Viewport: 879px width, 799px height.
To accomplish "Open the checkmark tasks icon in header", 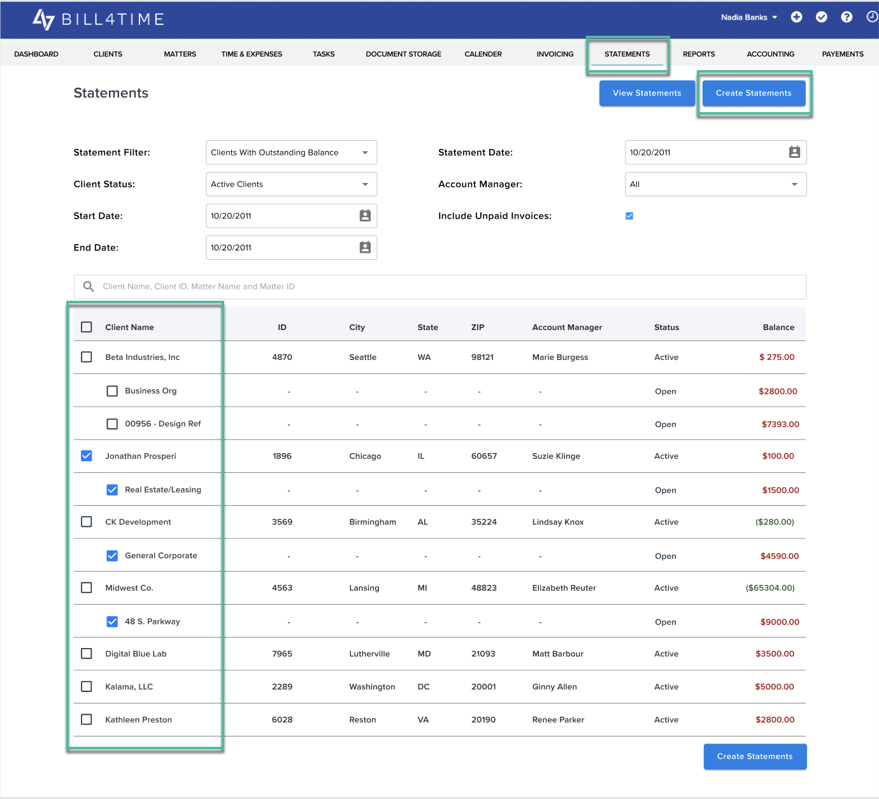I will pyautogui.click(x=822, y=17).
